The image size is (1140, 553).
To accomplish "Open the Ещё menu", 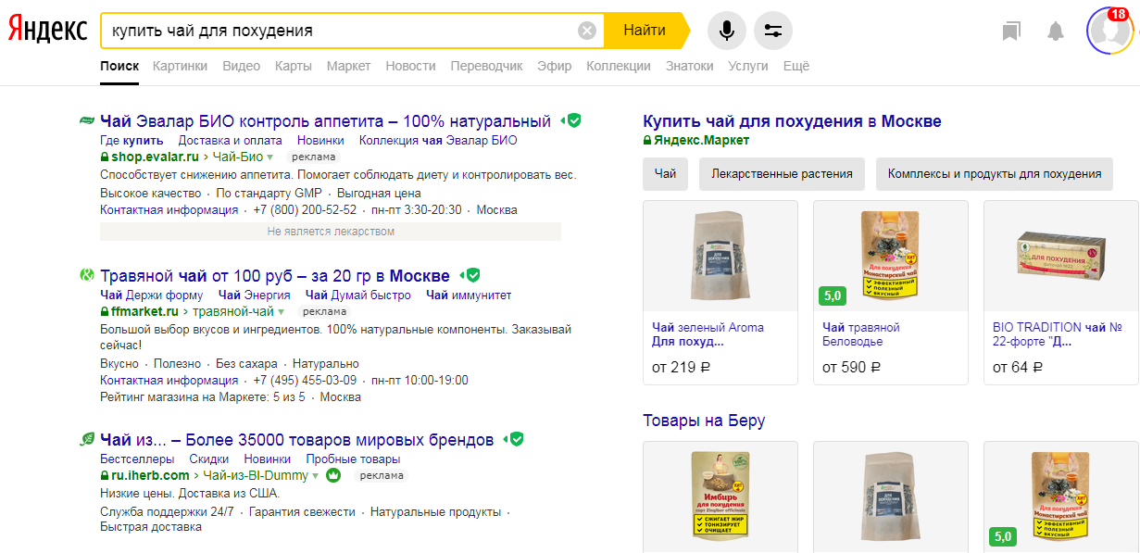I will tap(796, 66).
